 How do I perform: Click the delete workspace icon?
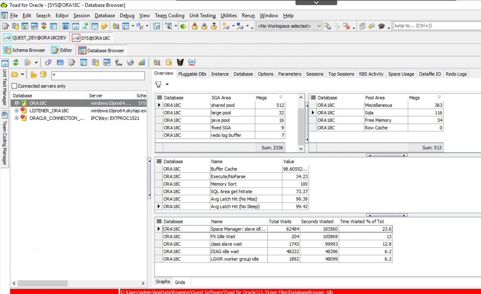click(x=346, y=26)
